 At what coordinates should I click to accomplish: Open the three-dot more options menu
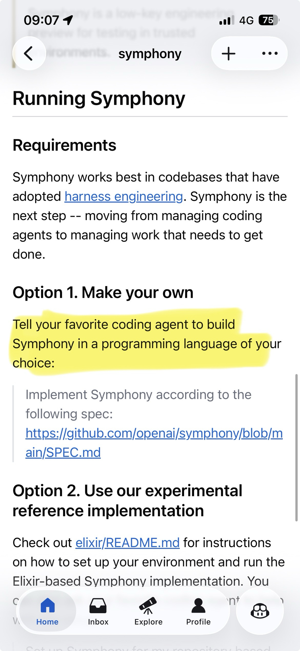point(270,53)
